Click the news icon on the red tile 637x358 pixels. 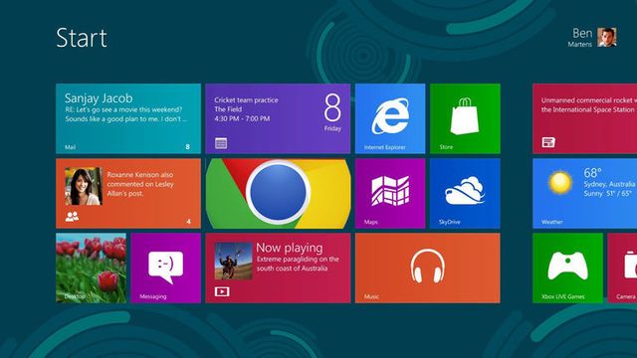pos(548,142)
